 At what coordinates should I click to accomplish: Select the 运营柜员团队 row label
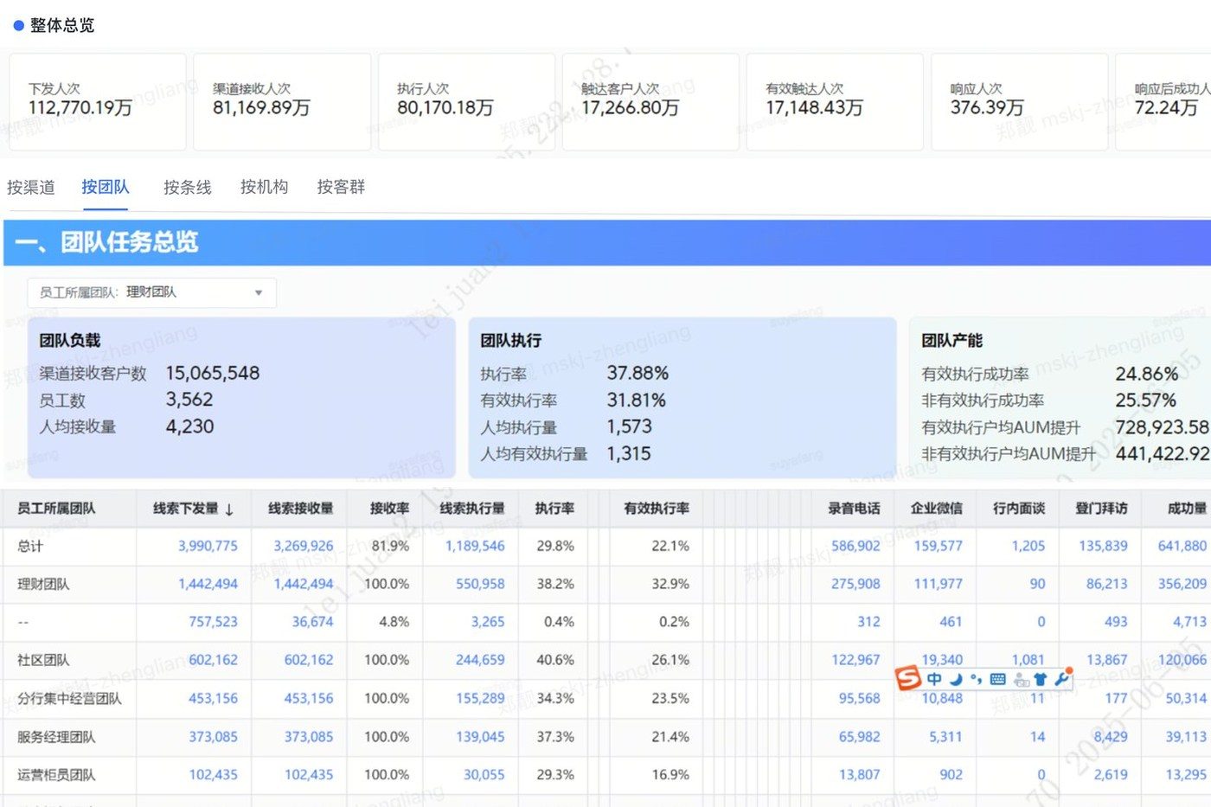(x=56, y=775)
